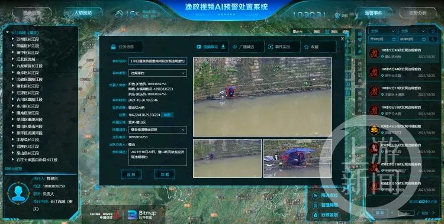The height and width of the screenshot is (224, 444).
Task: Select 武隆区乌江段 row
Action: [x=27, y=146]
